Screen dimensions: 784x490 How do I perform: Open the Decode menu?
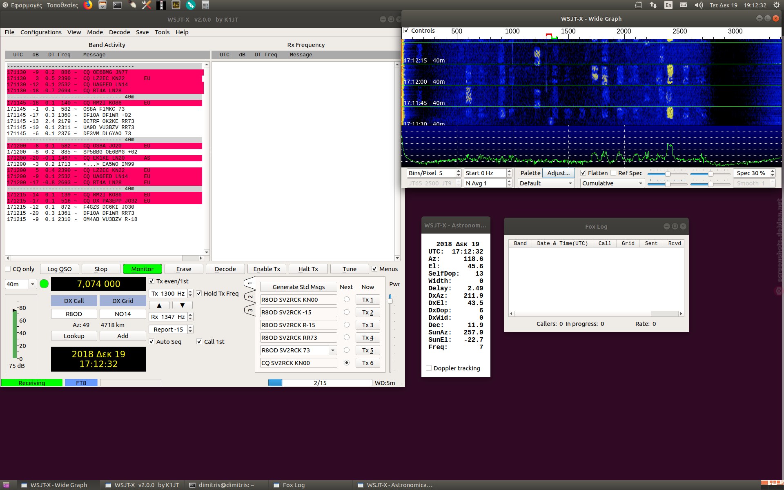coord(119,32)
